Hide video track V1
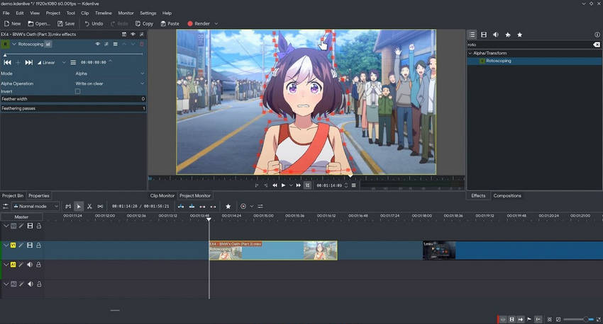 tap(30, 245)
